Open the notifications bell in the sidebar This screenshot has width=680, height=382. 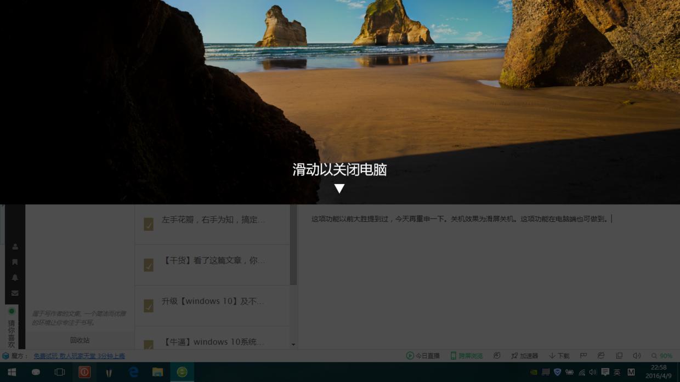click(x=14, y=277)
